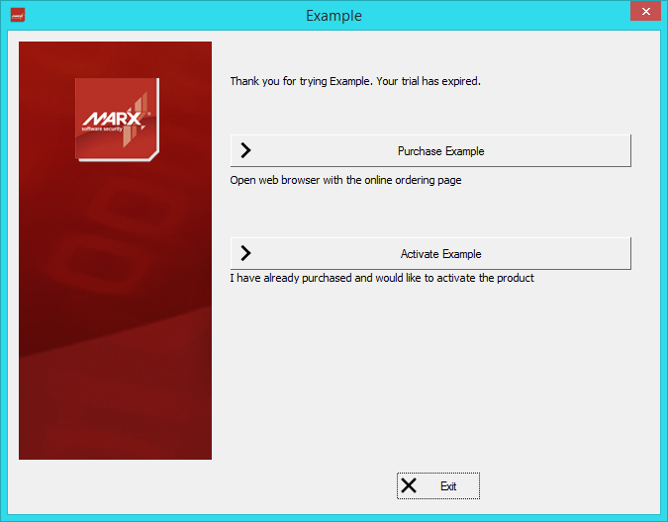Close the Example dialog window

point(645,11)
